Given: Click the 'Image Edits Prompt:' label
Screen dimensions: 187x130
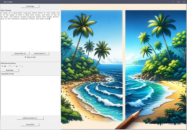Looking at the screenshot, I should [7, 74].
